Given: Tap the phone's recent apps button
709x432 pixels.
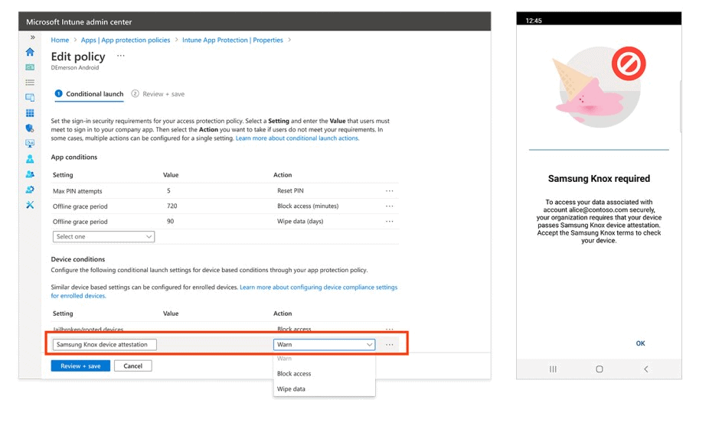Looking at the screenshot, I should tap(553, 369).
